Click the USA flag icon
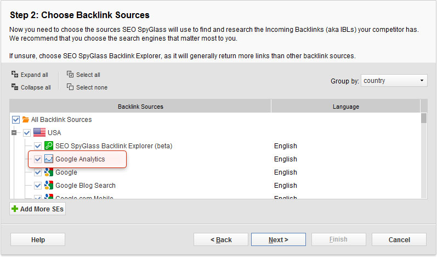437x257 pixels. (x=39, y=132)
